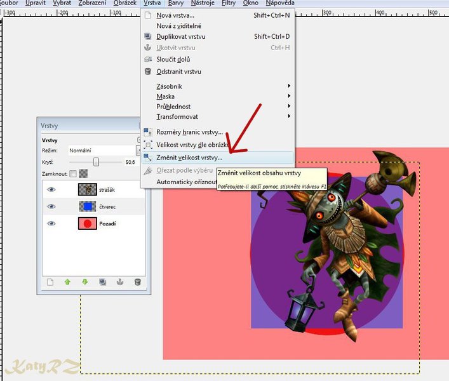
Task: Choose Duplikovat vrstvu entry
Action: coord(218,36)
